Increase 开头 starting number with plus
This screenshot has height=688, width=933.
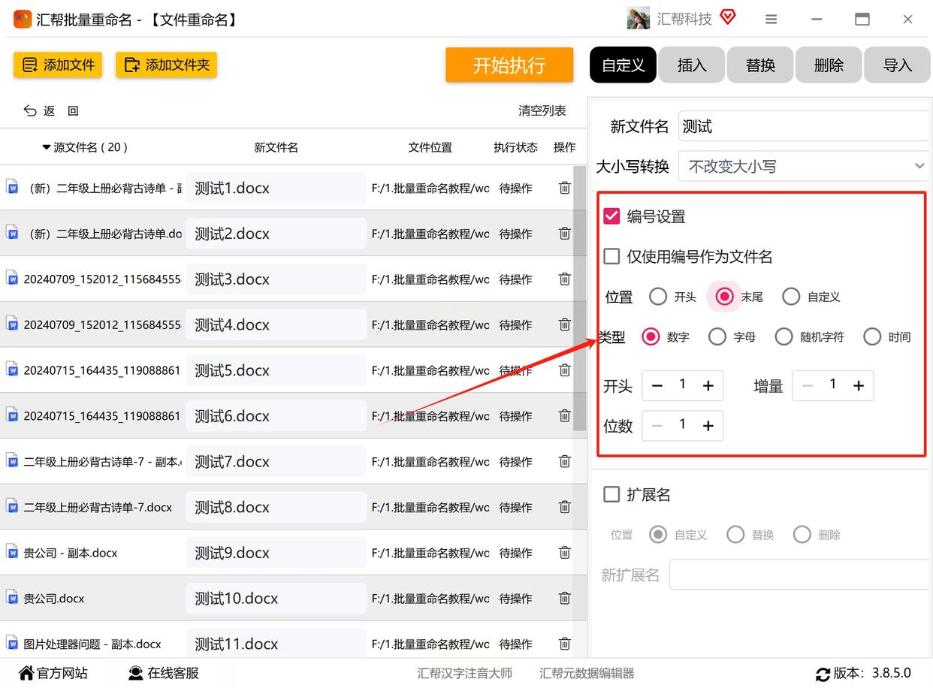[708, 386]
